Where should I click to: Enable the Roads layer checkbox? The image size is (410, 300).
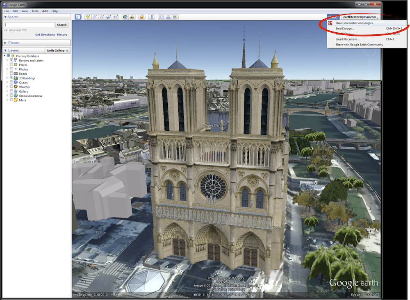point(11,74)
